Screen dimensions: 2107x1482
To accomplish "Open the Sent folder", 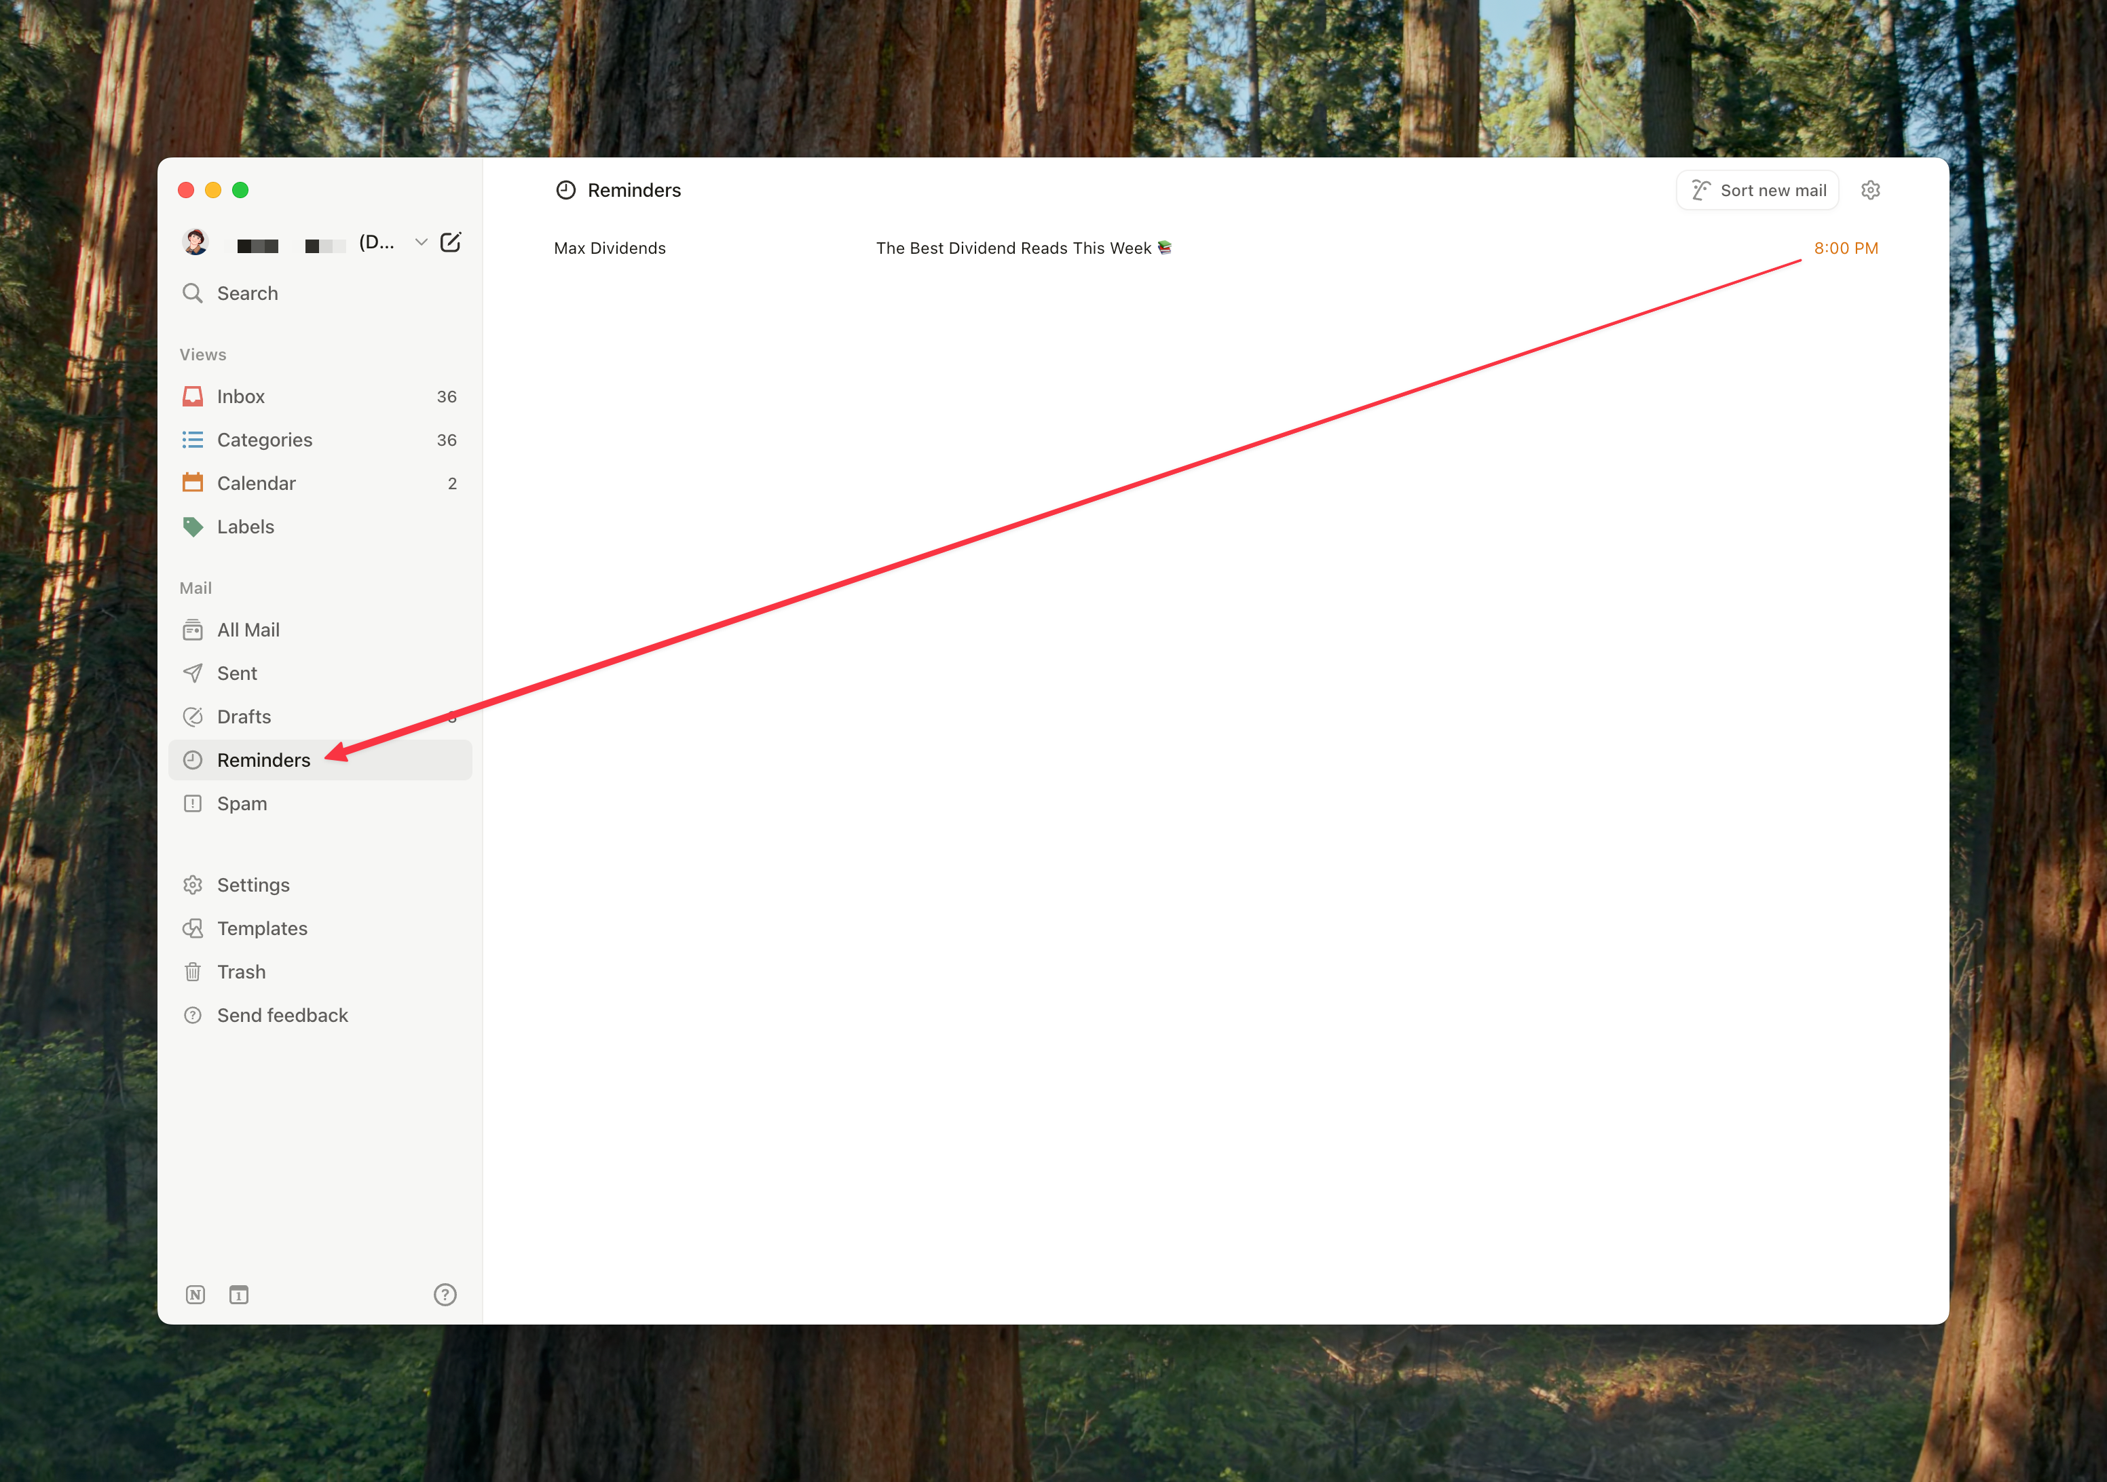I will point(237,674).
